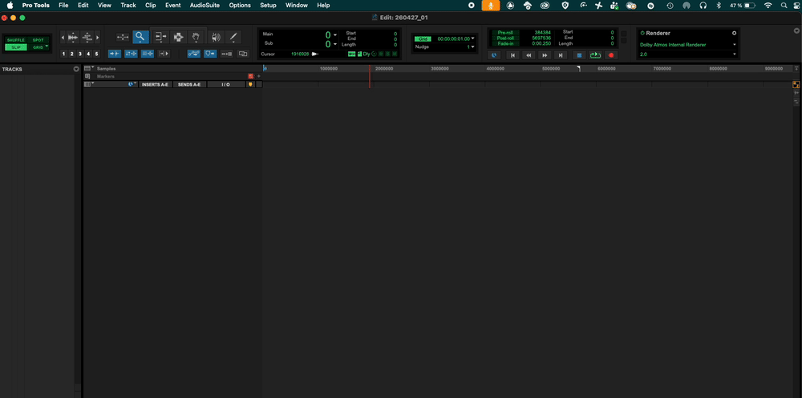
Task: Click the transport Online clock icon
Action: [493, 54]
